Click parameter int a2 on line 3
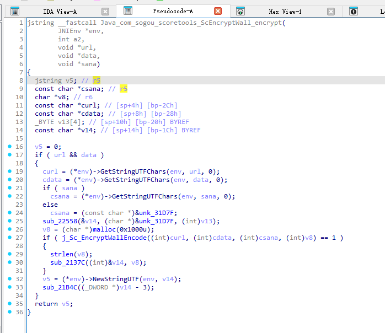 point(71,39)
